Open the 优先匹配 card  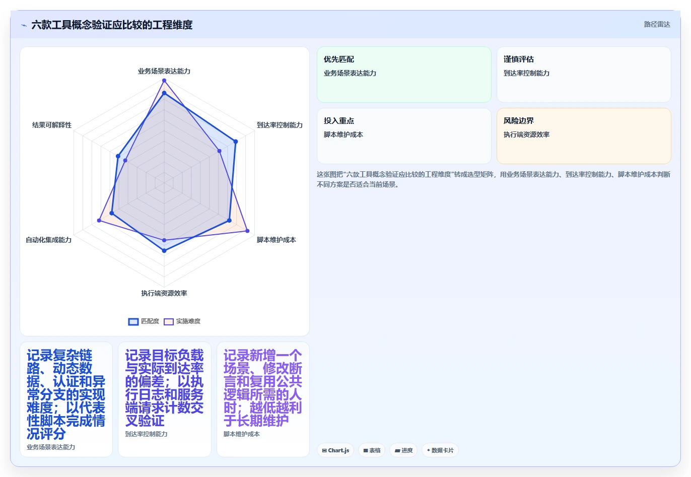[404, 75]
